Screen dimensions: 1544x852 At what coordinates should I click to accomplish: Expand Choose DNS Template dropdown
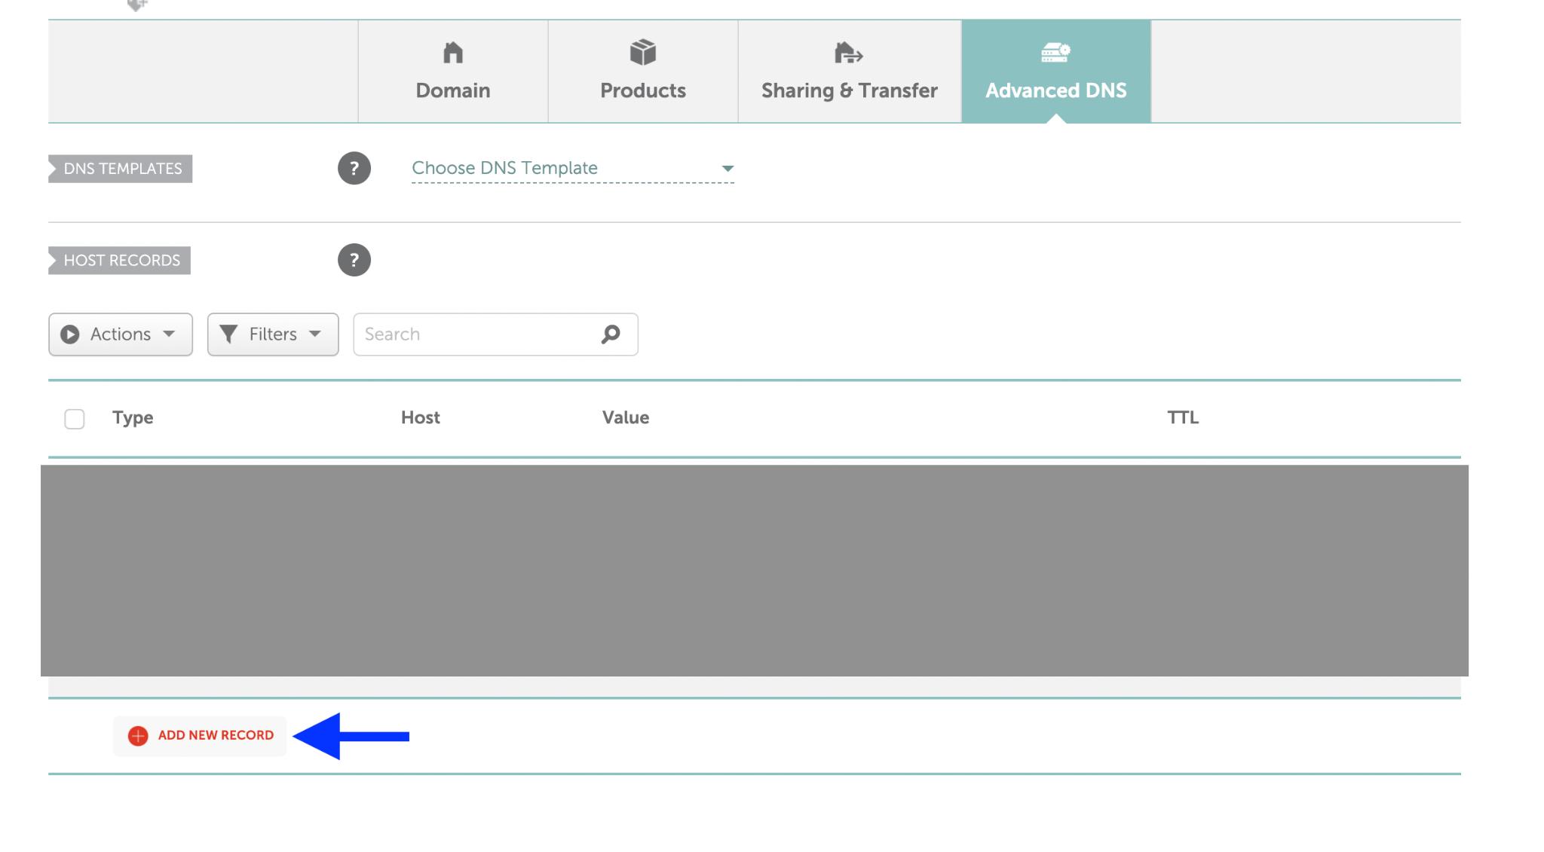[572, 168]
